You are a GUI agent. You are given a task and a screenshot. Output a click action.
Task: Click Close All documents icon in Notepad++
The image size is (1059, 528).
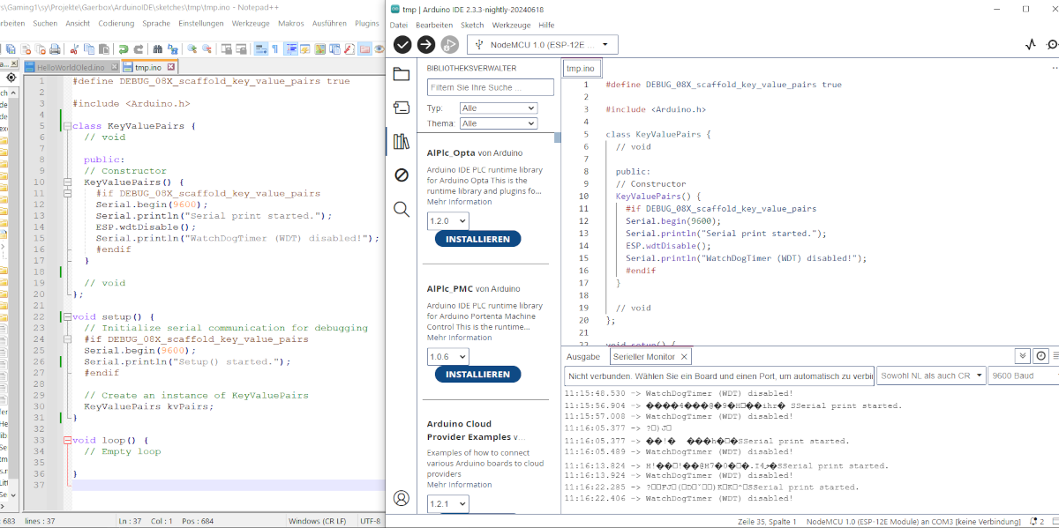(x=41, y=49)
